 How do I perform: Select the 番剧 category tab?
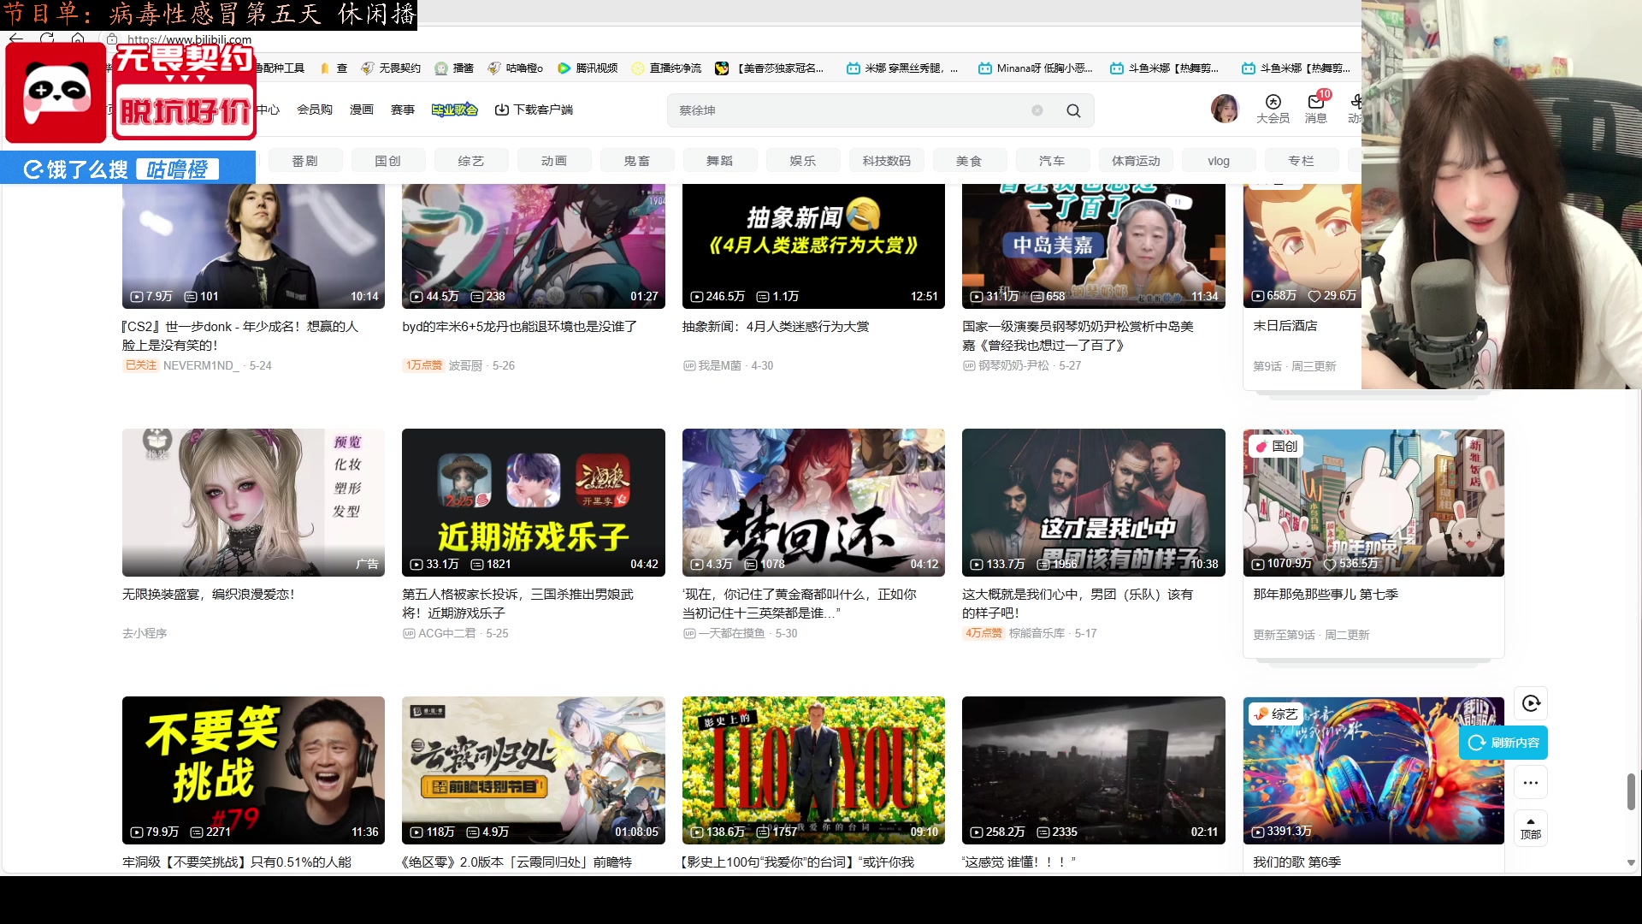pos(305,160)
